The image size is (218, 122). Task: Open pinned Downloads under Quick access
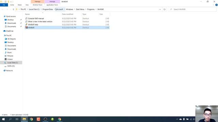pyautogui.click(x=12, y=23)
